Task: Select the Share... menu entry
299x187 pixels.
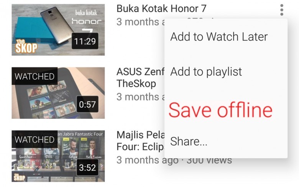Action: (x=189, y=141)
